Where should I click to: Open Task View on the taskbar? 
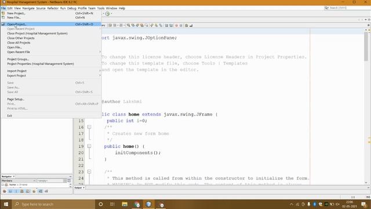pos(112,204)
